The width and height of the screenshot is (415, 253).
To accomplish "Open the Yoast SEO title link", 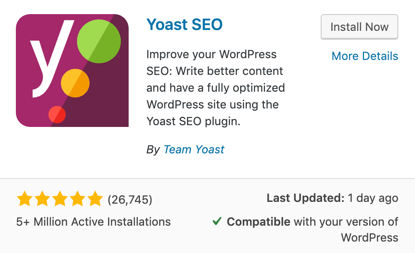I will click(185, 25).
